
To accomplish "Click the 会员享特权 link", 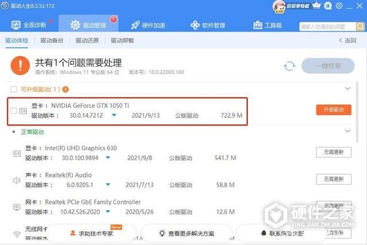I will tap(298, 6).
